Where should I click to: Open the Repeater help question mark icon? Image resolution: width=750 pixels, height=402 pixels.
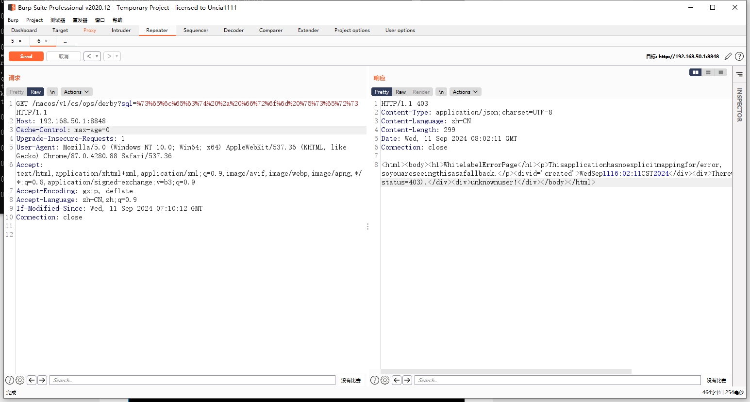[x=739, y=56]
